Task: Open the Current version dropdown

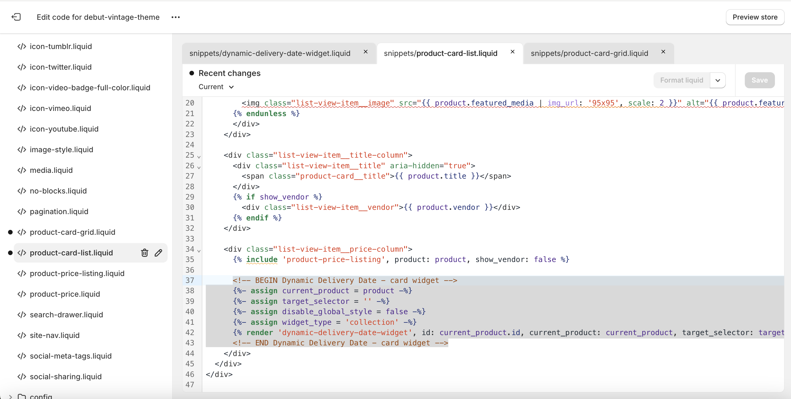Action: [x=216, y=87]
